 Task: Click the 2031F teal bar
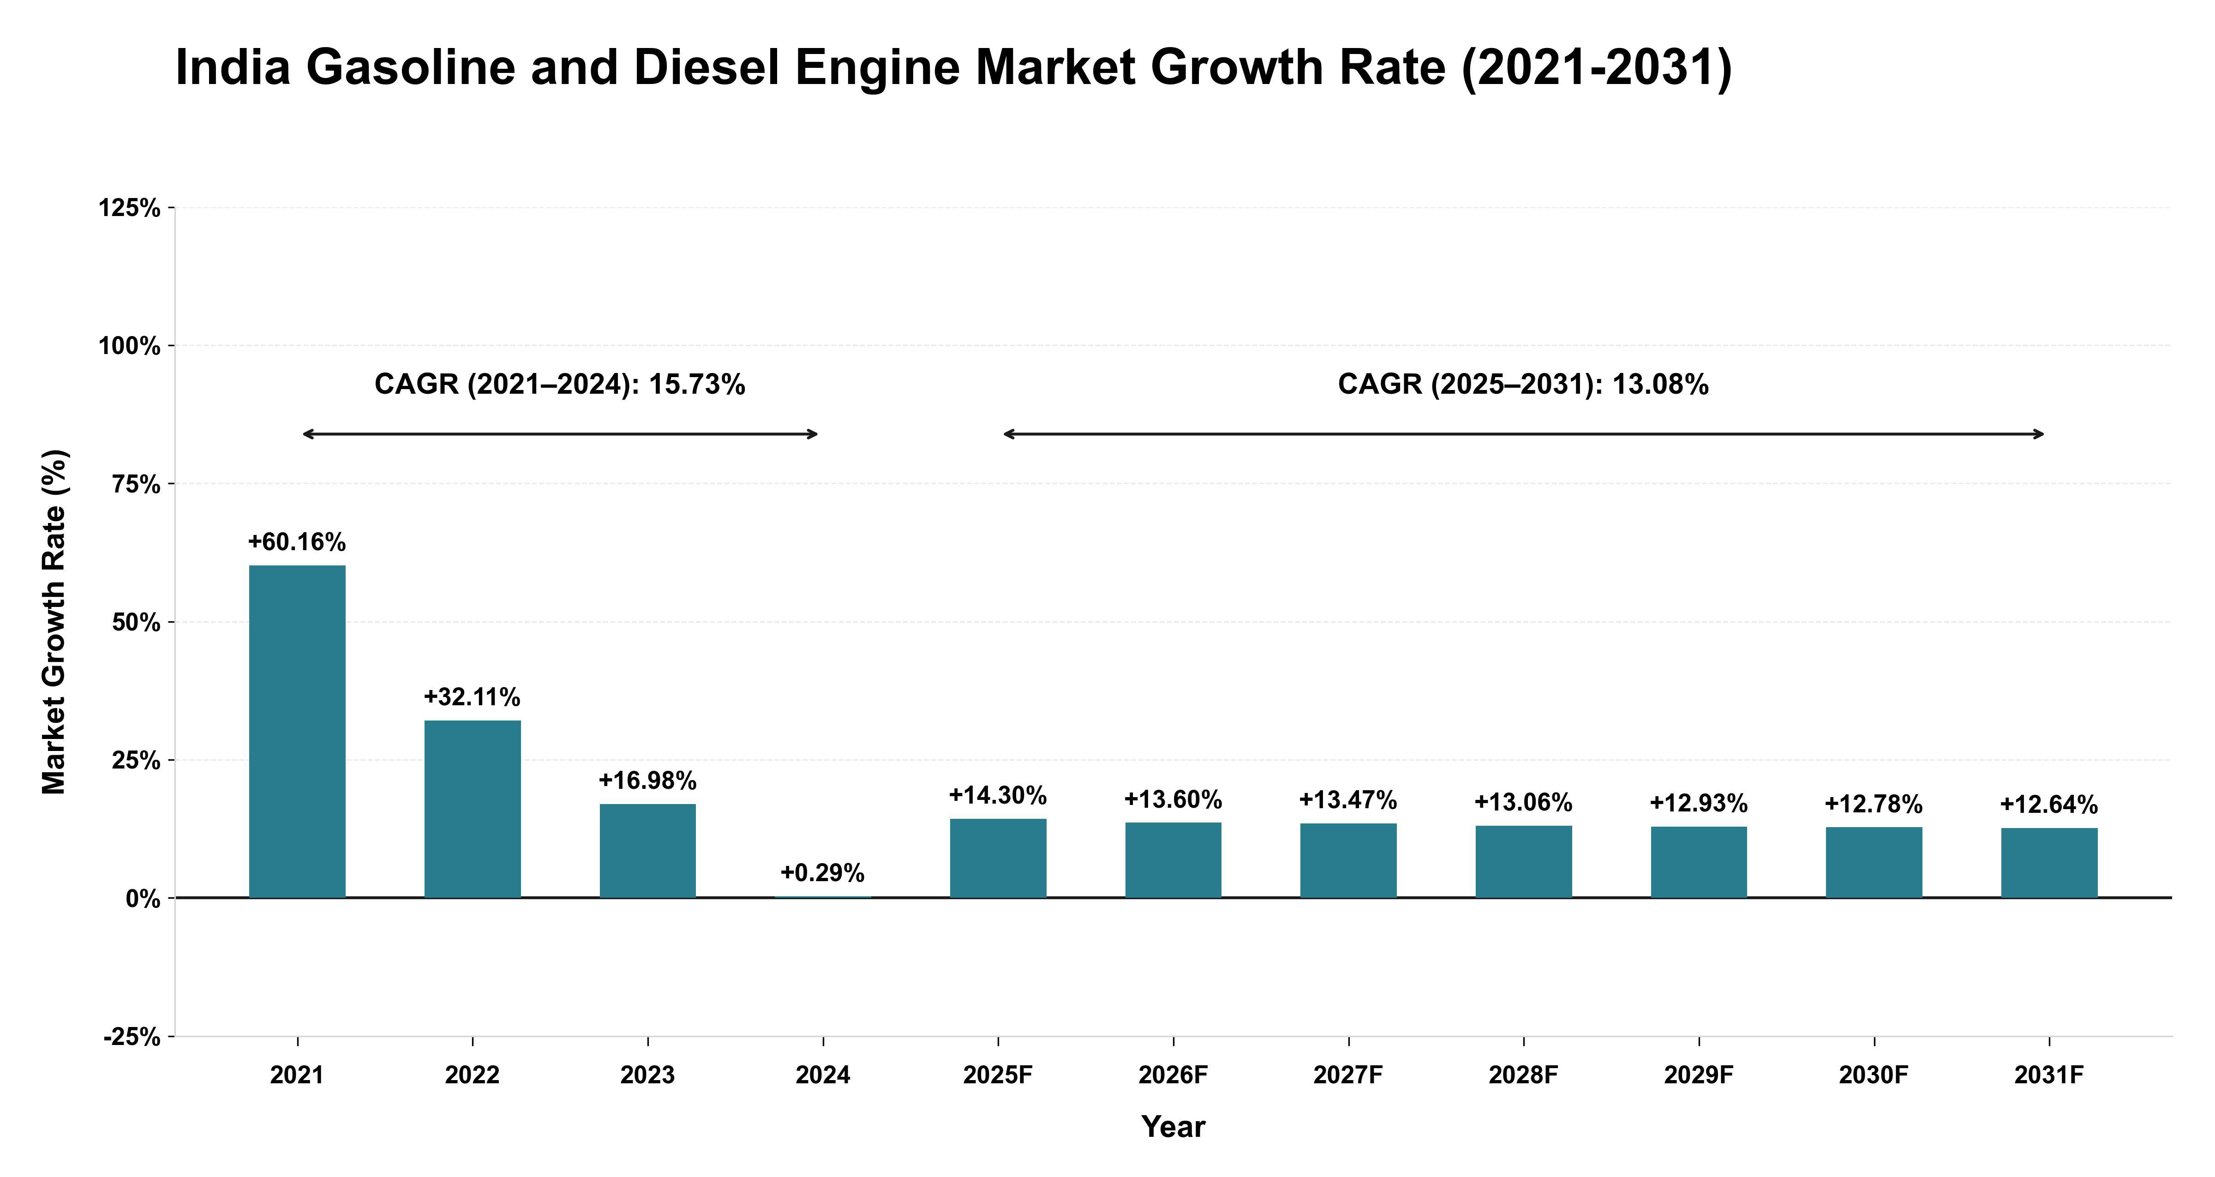click(2049, 863)
